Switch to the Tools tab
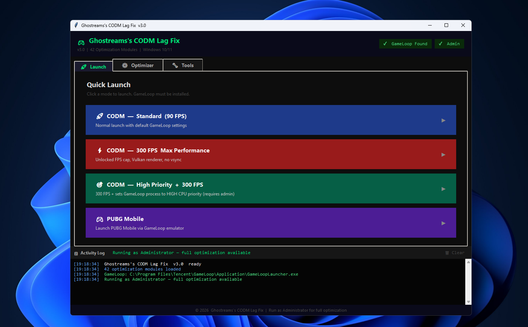Viewport: 528px width, 327px height. [x=183, y=65]
